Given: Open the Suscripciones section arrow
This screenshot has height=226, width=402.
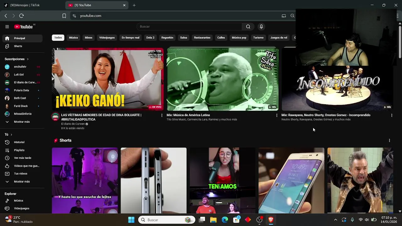Looking at the screenshot, I should coord(28,59).
